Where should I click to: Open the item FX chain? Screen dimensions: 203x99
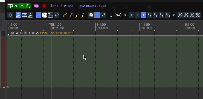tap(33, 33)
